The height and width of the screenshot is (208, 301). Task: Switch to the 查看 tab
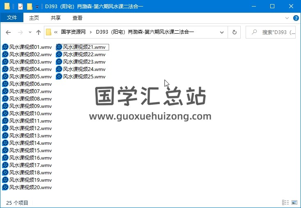click(x=78, y=18)
